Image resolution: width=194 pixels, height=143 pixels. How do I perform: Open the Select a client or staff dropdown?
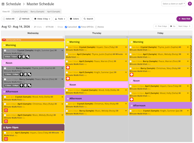coord(174,4)
